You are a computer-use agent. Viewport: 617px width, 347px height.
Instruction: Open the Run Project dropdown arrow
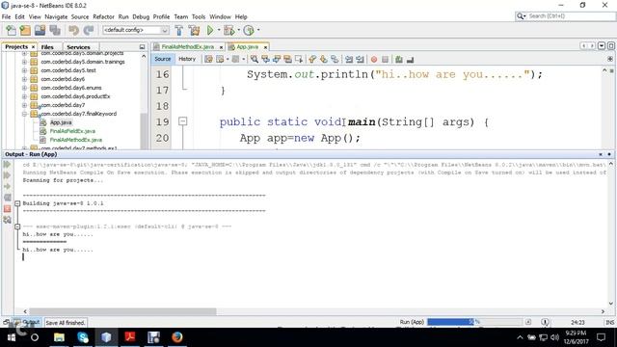tap(219, 30)
